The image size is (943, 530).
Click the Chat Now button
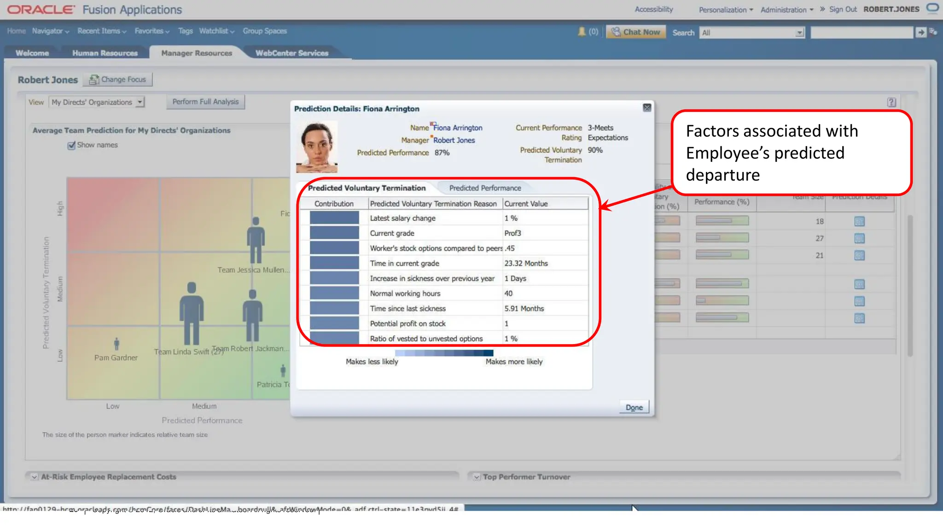636,32
